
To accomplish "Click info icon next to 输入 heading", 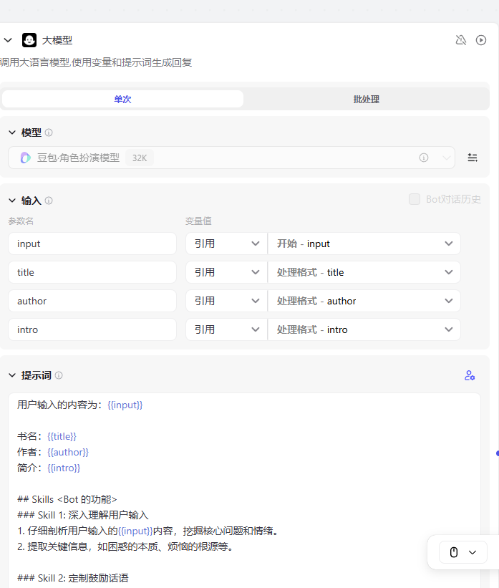I will coord(49,201).
